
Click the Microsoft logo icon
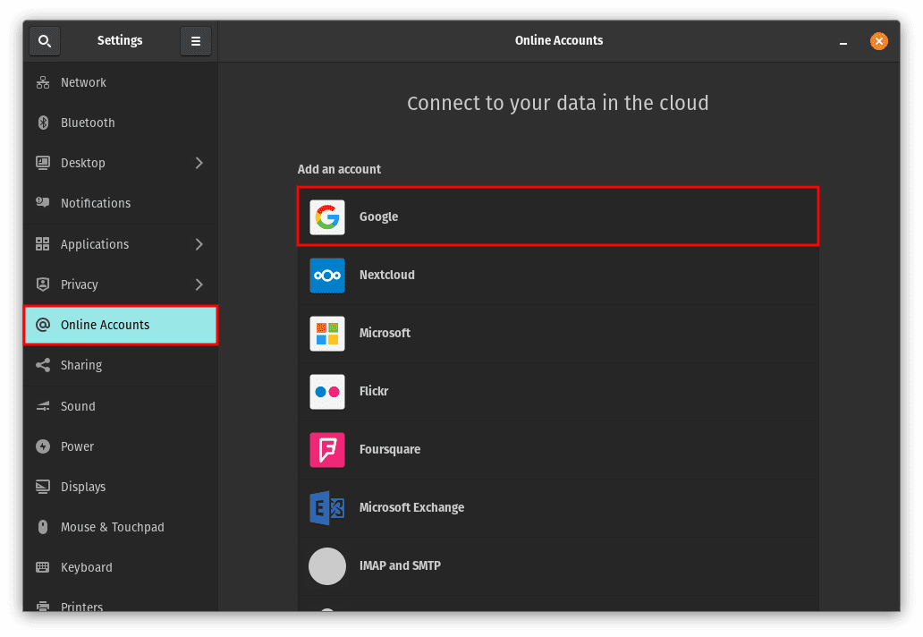[327, 334]
